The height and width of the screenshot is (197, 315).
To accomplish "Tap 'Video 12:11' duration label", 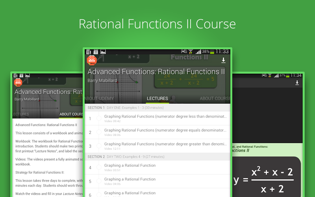I will click(x=112, y=149).
